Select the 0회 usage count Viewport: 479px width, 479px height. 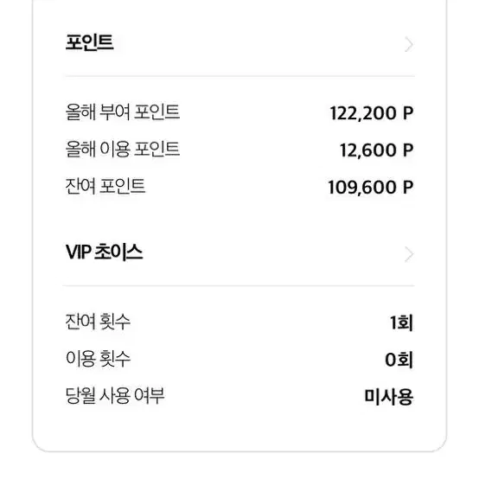pyautogui.click(x=399, y=360)
